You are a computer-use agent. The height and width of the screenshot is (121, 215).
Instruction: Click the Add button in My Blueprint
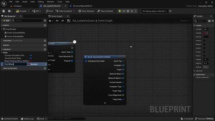click(x=6, y=21)
